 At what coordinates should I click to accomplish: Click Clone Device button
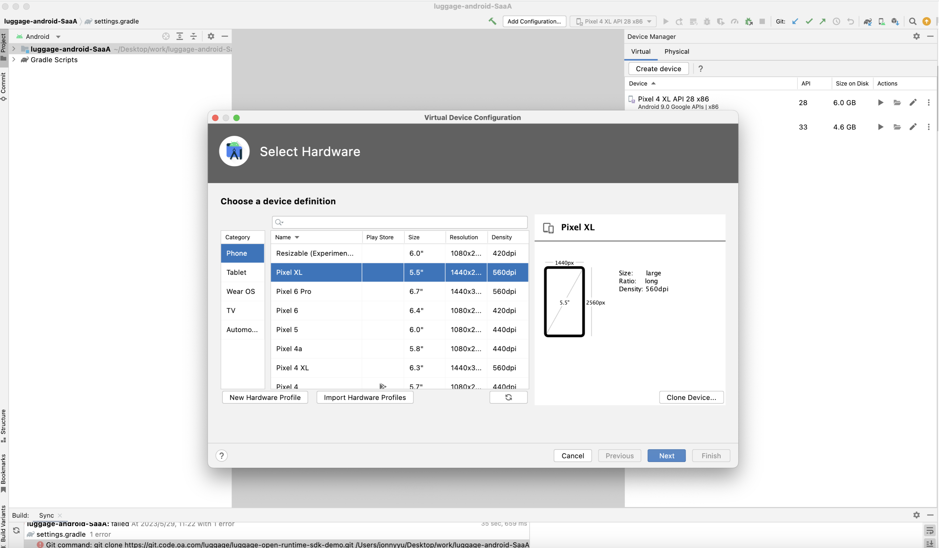691,398
